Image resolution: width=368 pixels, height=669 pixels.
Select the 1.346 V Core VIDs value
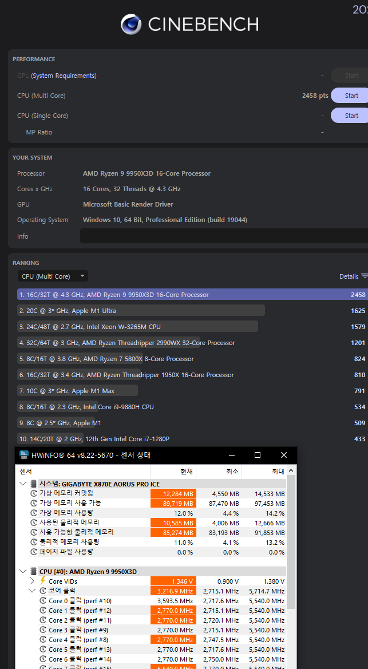(173, 581)
